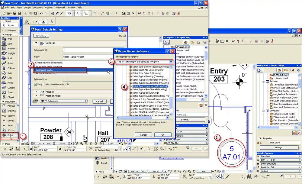Open Project Map view icon in front Navigator
Viewport: 302px width, 184px height.
[186, 42]
